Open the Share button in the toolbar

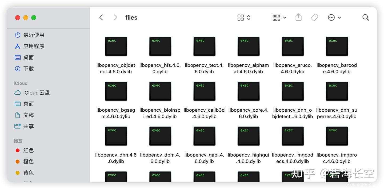(x=298, y=17)
